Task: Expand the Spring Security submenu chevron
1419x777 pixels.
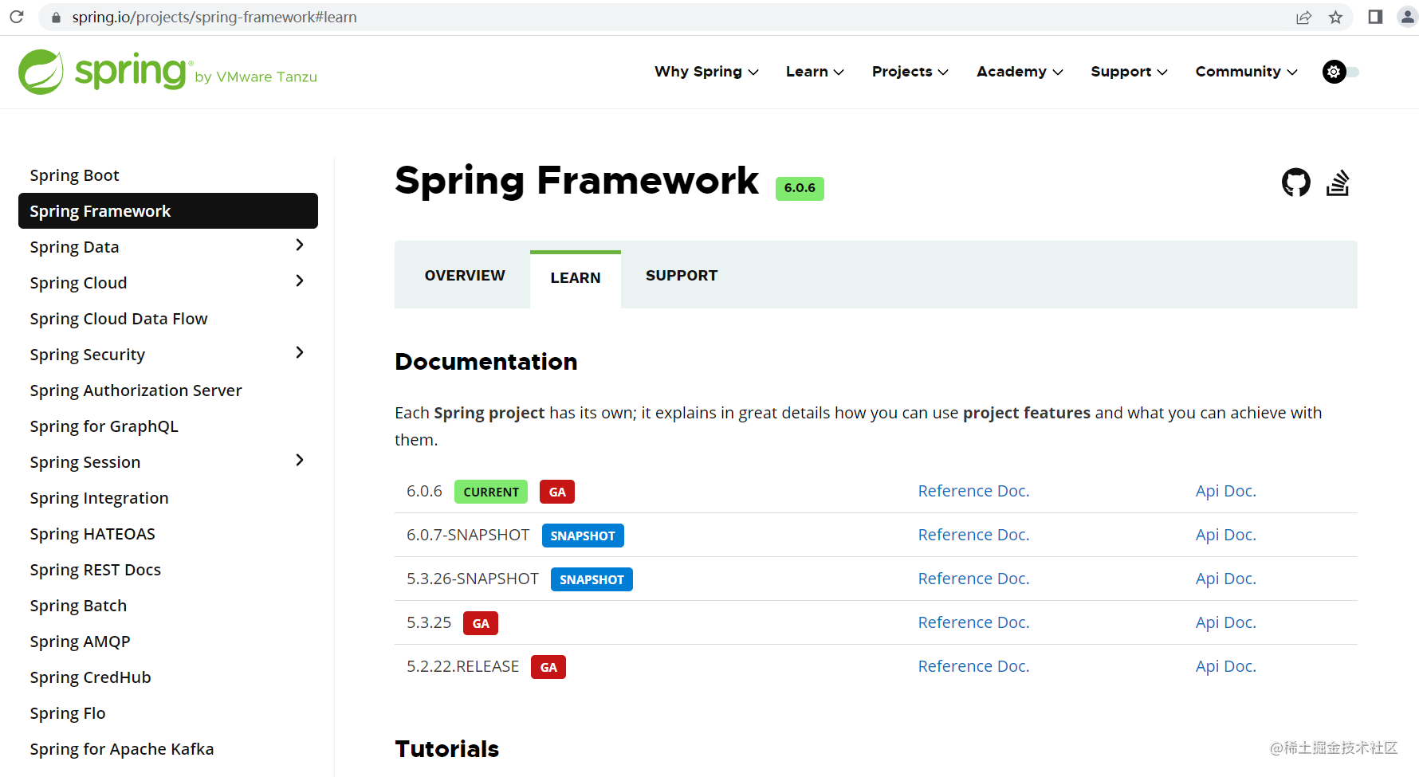Action: (300, 352)
